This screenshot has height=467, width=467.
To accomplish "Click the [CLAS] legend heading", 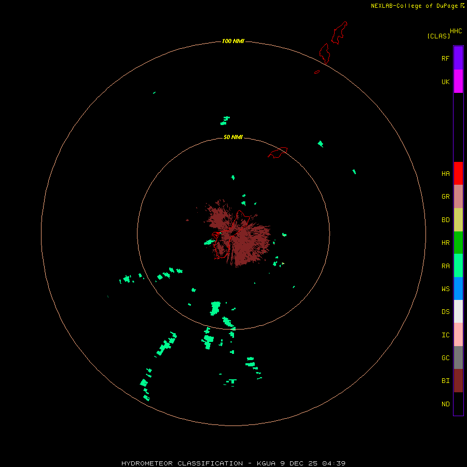I will click(438, 36).
